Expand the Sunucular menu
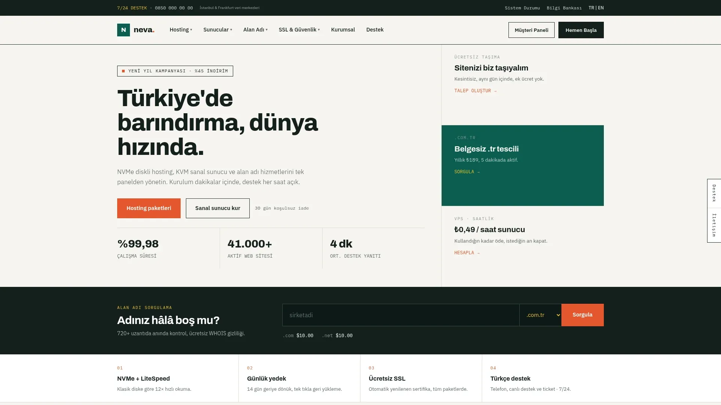This screenshot has width=721, height=405. point(217,30)
